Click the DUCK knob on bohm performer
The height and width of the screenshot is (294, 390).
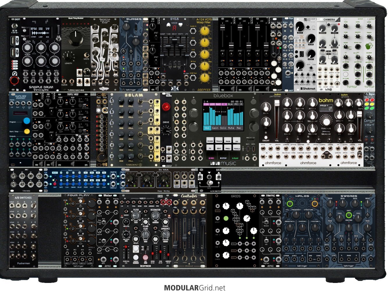click(266, 107)
